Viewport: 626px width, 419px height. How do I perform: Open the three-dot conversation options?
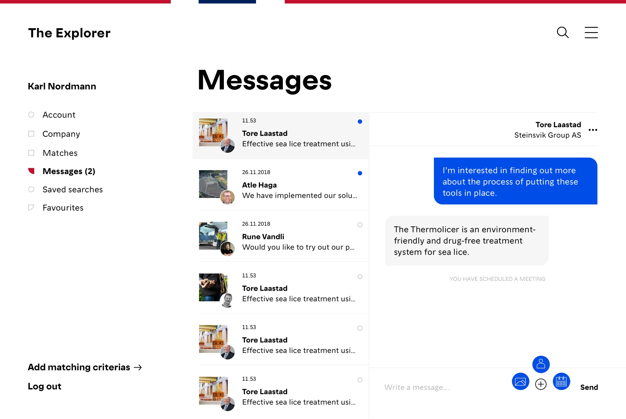[x=593, y=130]
